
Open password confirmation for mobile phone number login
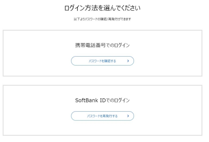102,61
